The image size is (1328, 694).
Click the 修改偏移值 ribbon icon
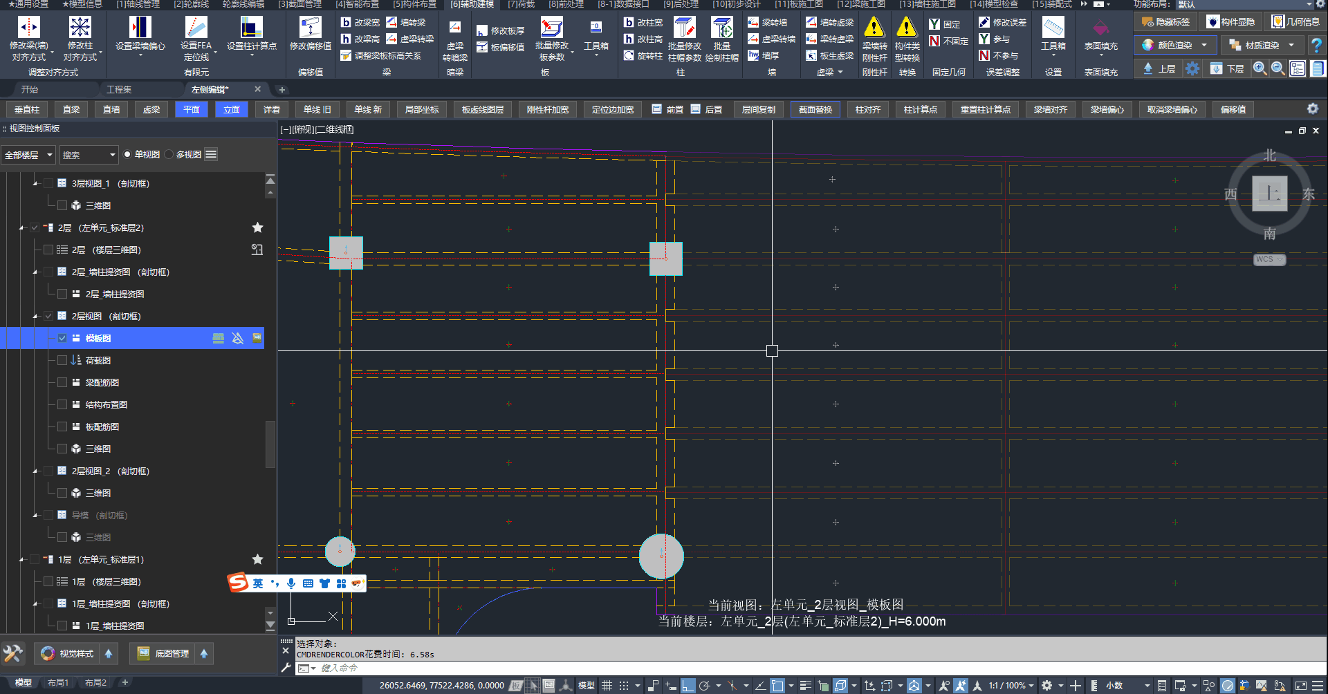[x=310, y=28]
